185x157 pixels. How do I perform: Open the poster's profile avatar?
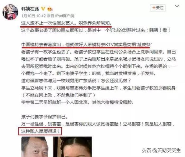coord(10,12)
